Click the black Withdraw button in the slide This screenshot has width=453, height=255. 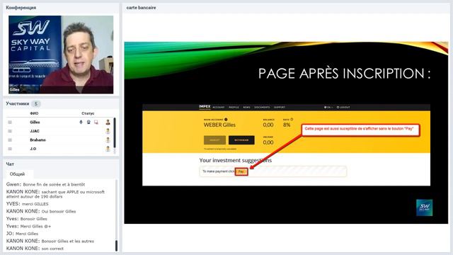pos(241,140)
